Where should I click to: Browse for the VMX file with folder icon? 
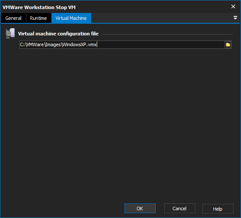[x=228, y=45]
